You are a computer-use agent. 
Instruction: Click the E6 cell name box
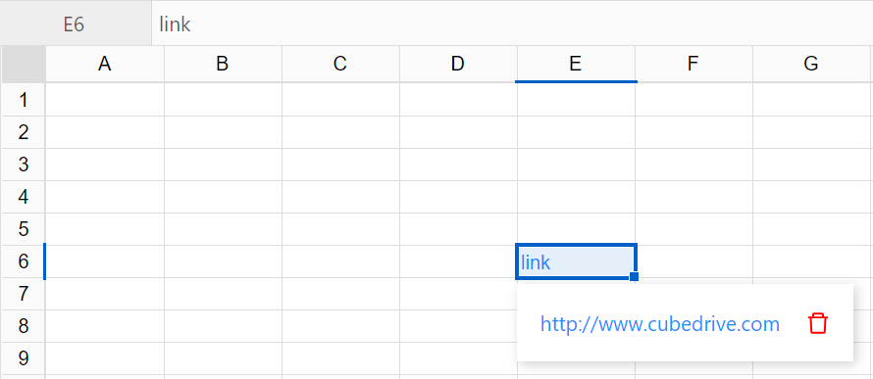click(x=76, y=24)
